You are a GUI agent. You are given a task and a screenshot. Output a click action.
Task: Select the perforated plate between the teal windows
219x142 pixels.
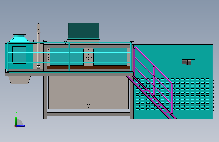[88, 57]
